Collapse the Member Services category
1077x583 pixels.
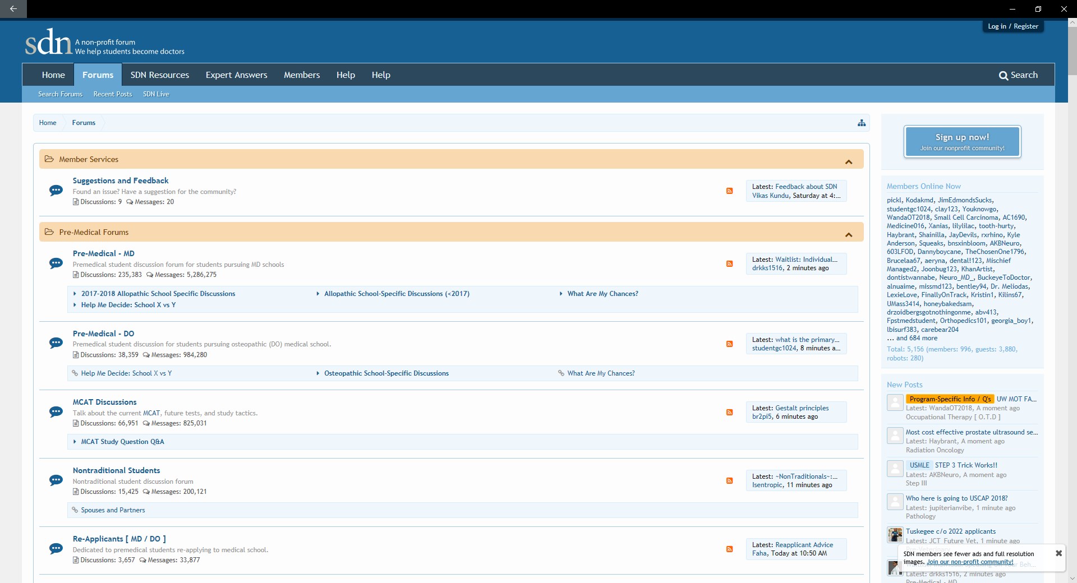click(x=849, y=162)
